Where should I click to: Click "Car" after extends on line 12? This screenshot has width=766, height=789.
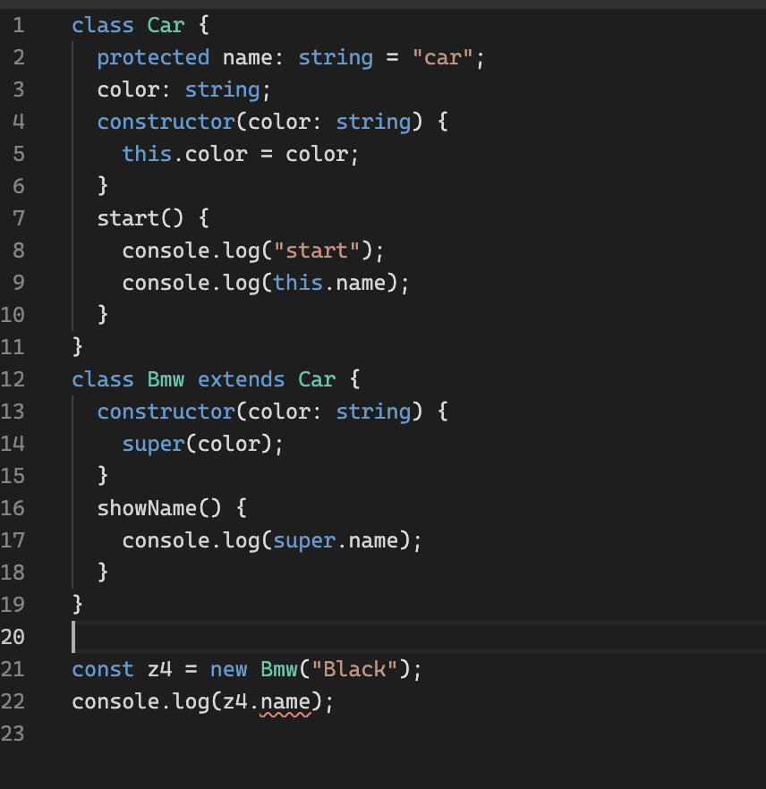[x=317, y=379]
